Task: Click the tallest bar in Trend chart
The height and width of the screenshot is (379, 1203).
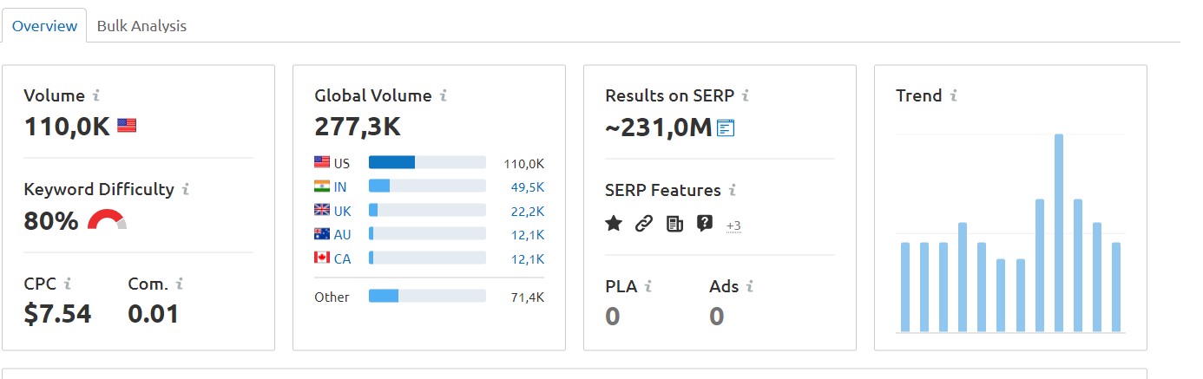Action: (1059, 233)
